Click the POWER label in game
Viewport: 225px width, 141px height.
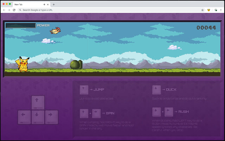(43, 25)
